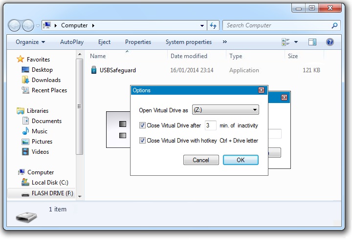Open the Virtual Drive letter (Z:) dropdown
Screen dimensions: 352x249
coord(225,110)
